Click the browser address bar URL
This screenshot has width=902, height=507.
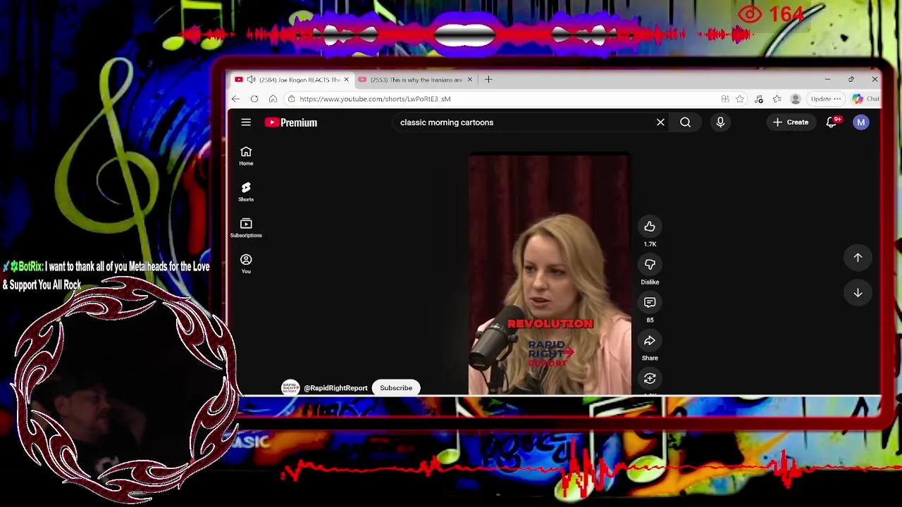tap(375, 99)
